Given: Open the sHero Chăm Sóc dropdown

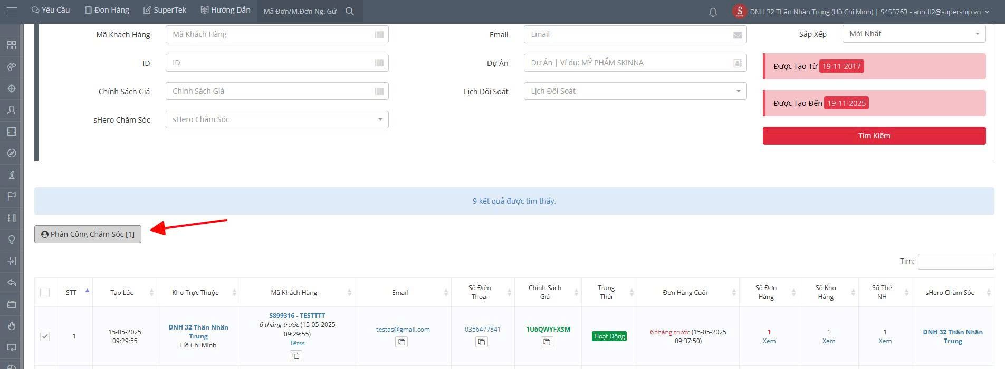Looking at the screenshot, I should (x=277, y=119).
